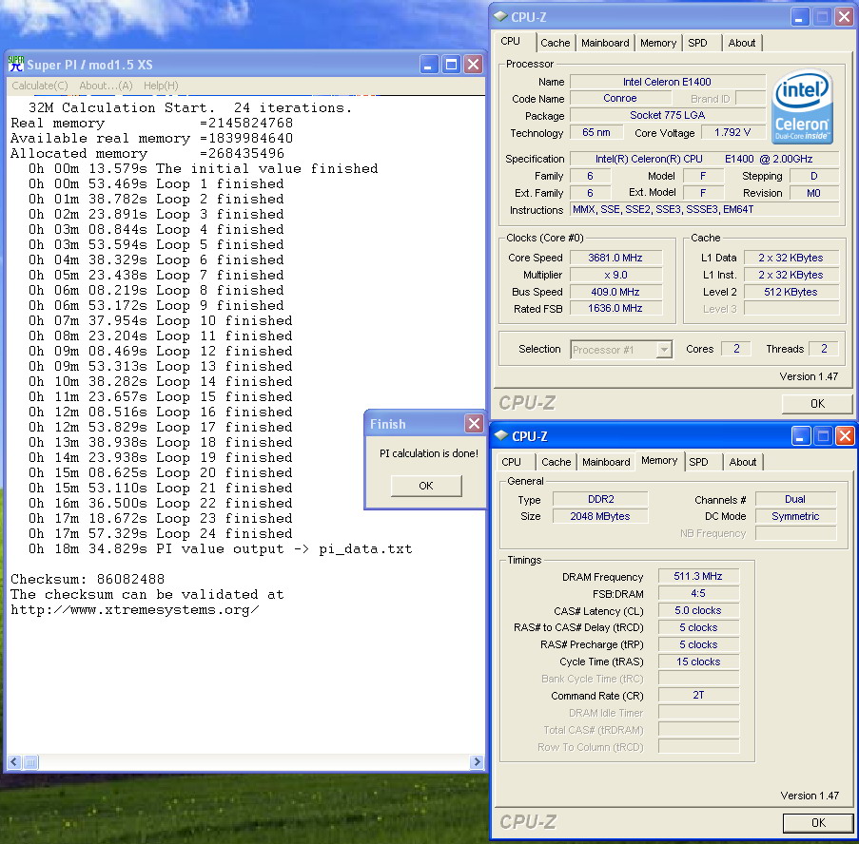Click the right arrow of Super PI horizontal scrollbar
859x844 pixels.
coord(477,762)
